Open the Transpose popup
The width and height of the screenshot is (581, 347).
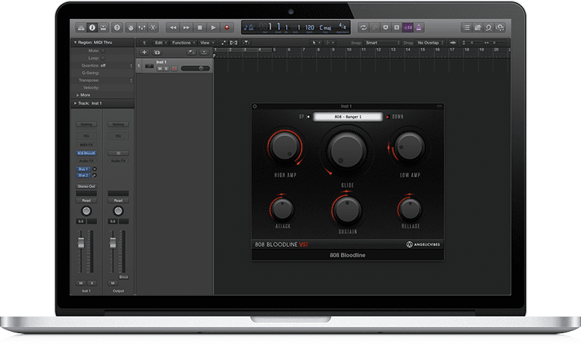tap(116, 81)
